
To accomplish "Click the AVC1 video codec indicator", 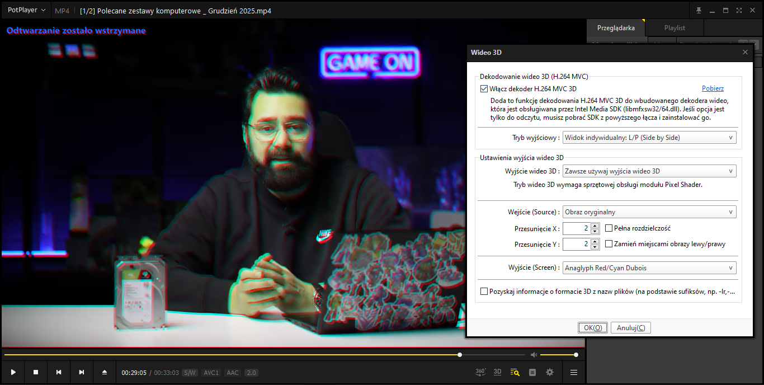I will pos(211,373).
